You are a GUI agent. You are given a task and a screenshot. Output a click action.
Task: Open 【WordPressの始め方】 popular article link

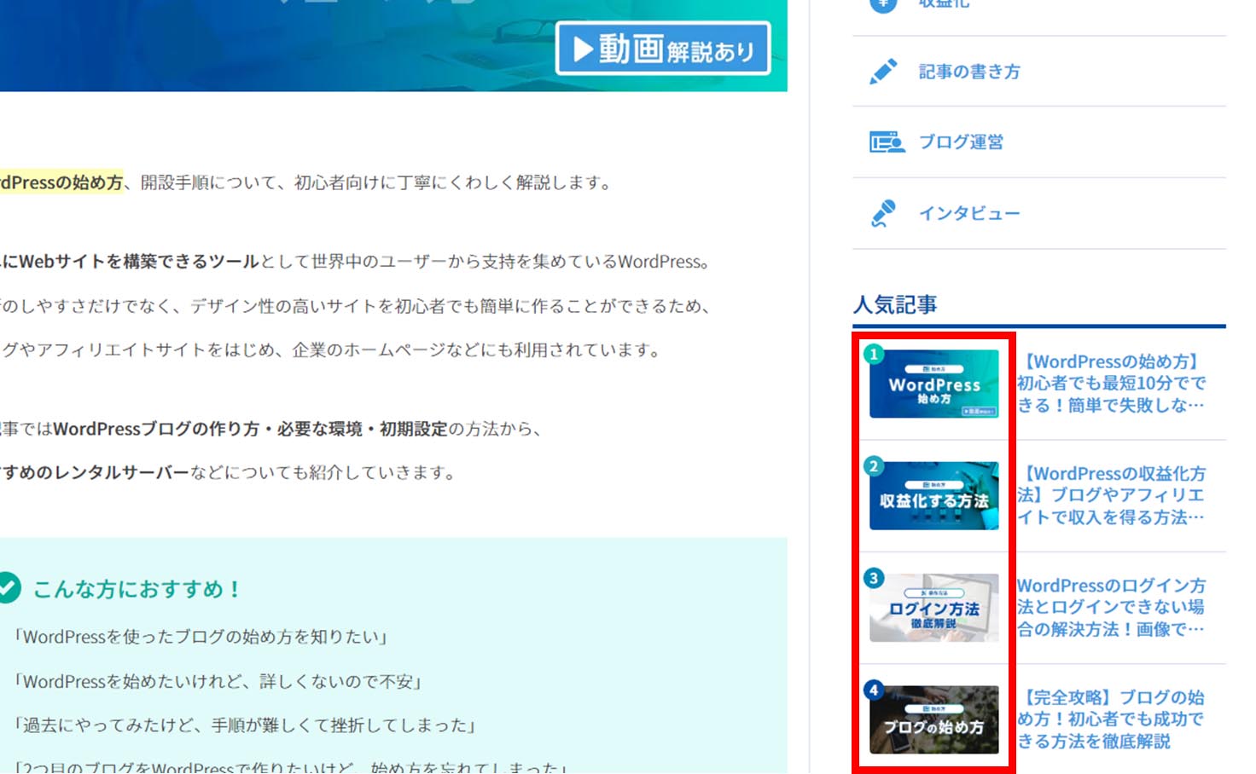coord(1112,384)
